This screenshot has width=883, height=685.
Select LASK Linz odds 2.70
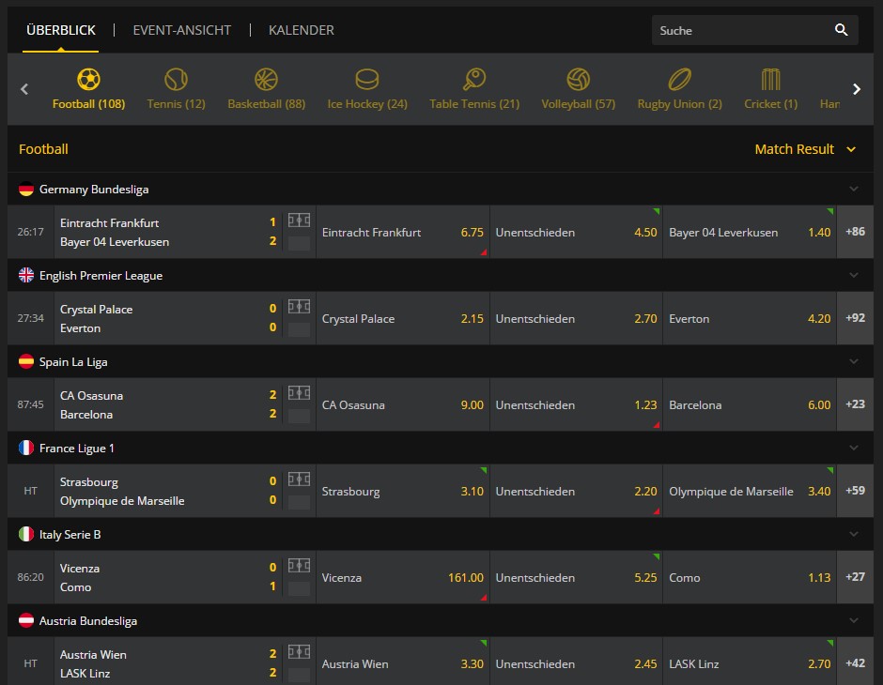[x=750, y=663]
